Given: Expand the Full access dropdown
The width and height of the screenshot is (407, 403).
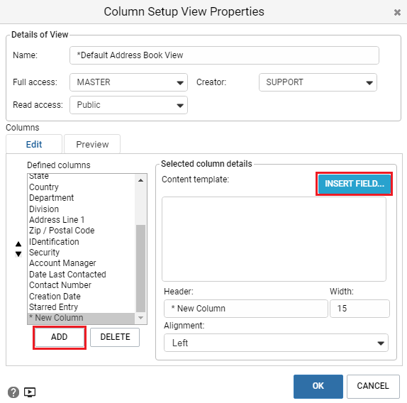Looking at the screenshot, I should 128,82.
